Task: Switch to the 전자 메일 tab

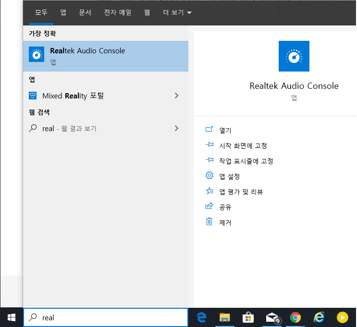Action: (x=118, y=12)
